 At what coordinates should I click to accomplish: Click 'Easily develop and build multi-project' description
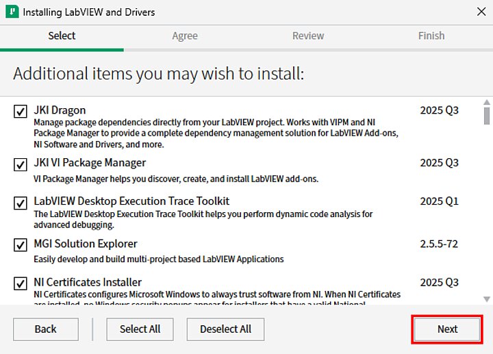[159, 260]
